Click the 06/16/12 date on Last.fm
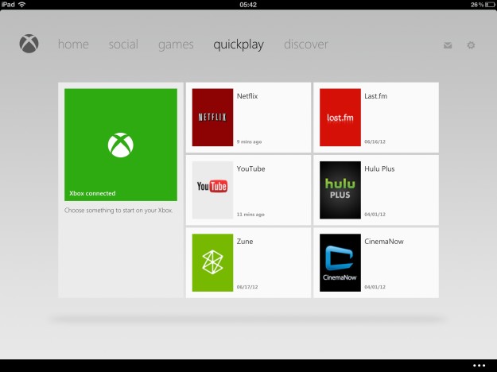 (x=375, y=141)
